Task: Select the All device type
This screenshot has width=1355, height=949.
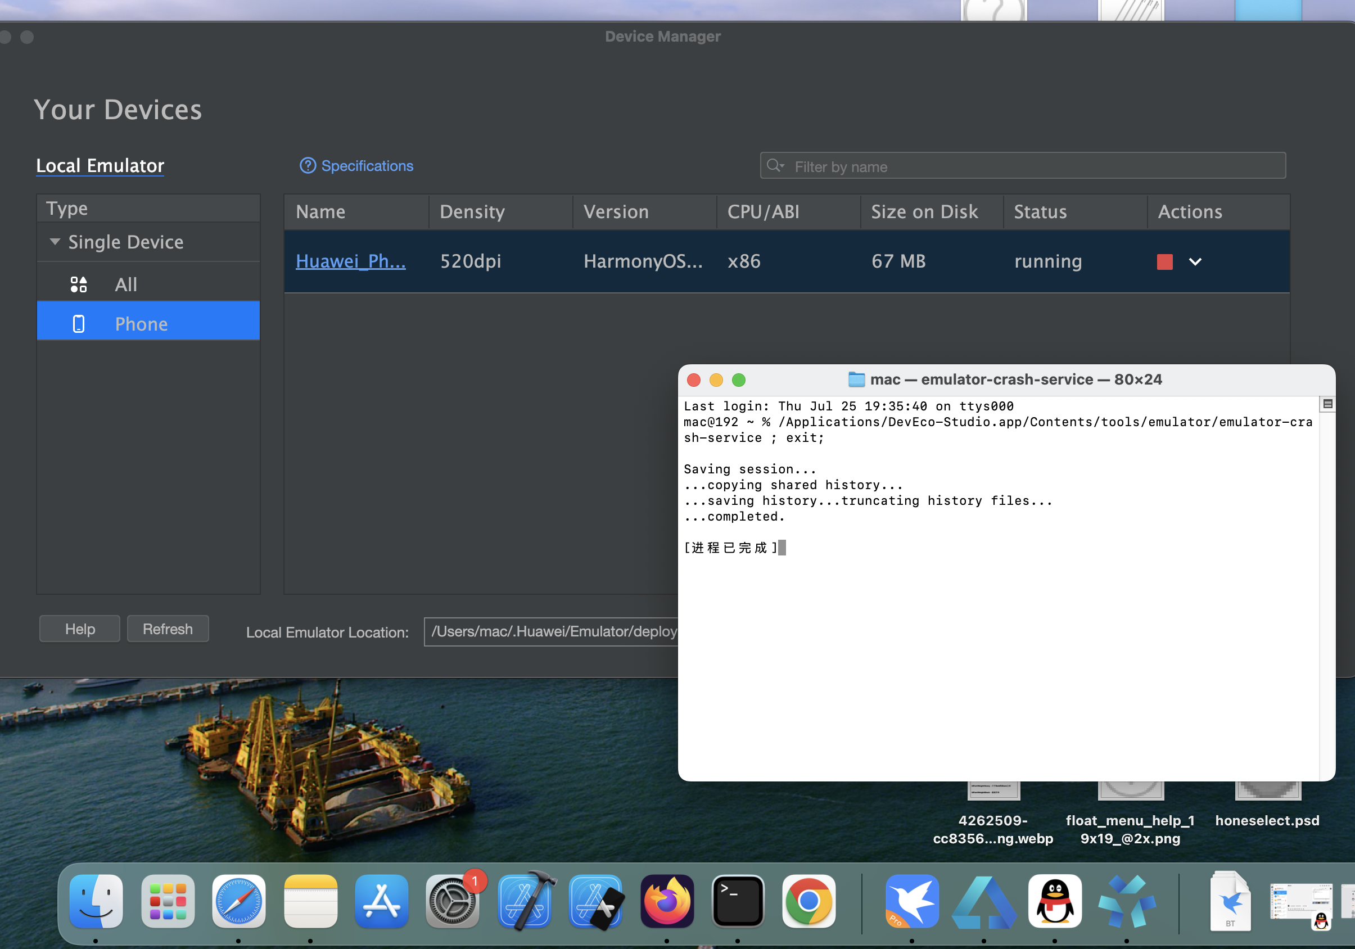Action: (x=148, y=284)
